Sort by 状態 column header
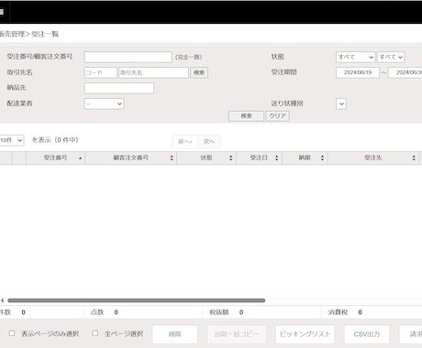The height and width of the screenshot is (348, 422). point(206,158)
